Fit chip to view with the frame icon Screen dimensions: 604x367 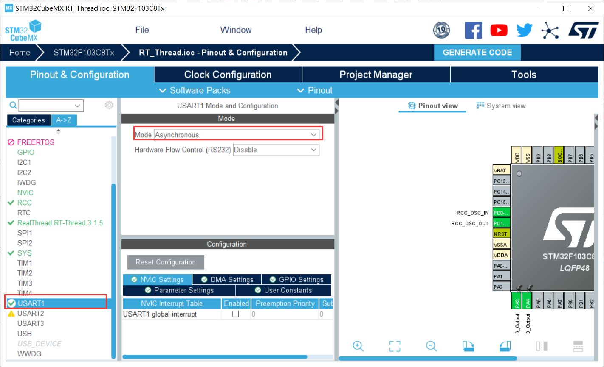395,346
